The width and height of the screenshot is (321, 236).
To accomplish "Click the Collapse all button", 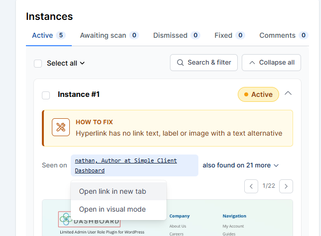I will 271,63.
